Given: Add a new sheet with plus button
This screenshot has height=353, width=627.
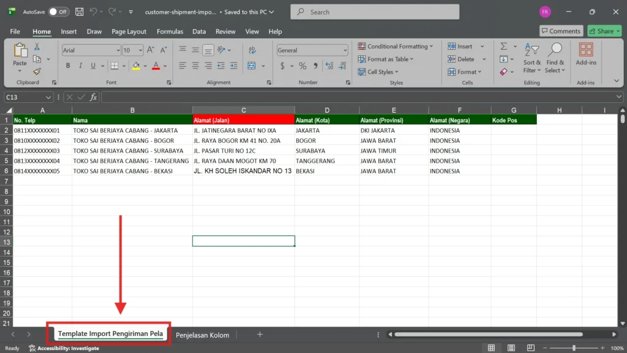Looking at the screenshot, I should coord(260,334).
